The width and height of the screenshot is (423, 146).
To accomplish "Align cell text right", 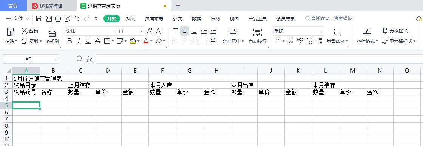I will tap(194, 41).
